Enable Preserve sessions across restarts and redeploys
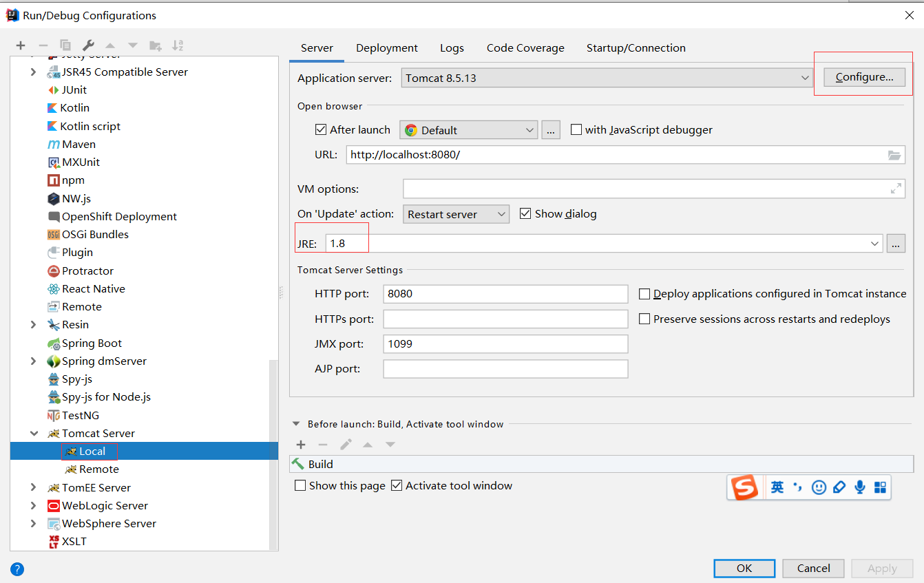The image size is (924, 583). [x=644, y=319]
